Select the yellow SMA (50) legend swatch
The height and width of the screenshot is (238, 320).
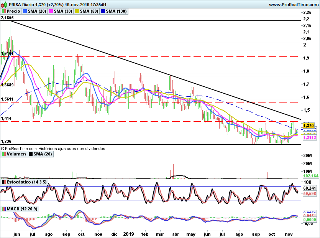[x=77, y=12]
